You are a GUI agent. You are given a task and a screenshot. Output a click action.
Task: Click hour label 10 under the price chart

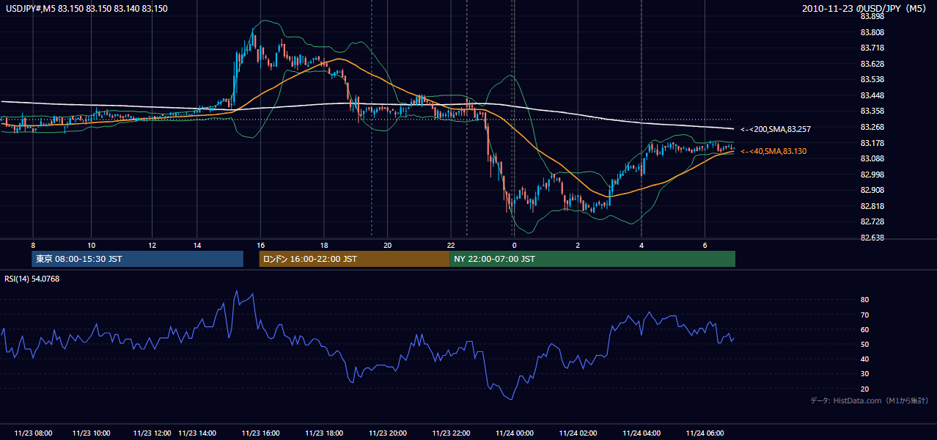click(91, 245)
